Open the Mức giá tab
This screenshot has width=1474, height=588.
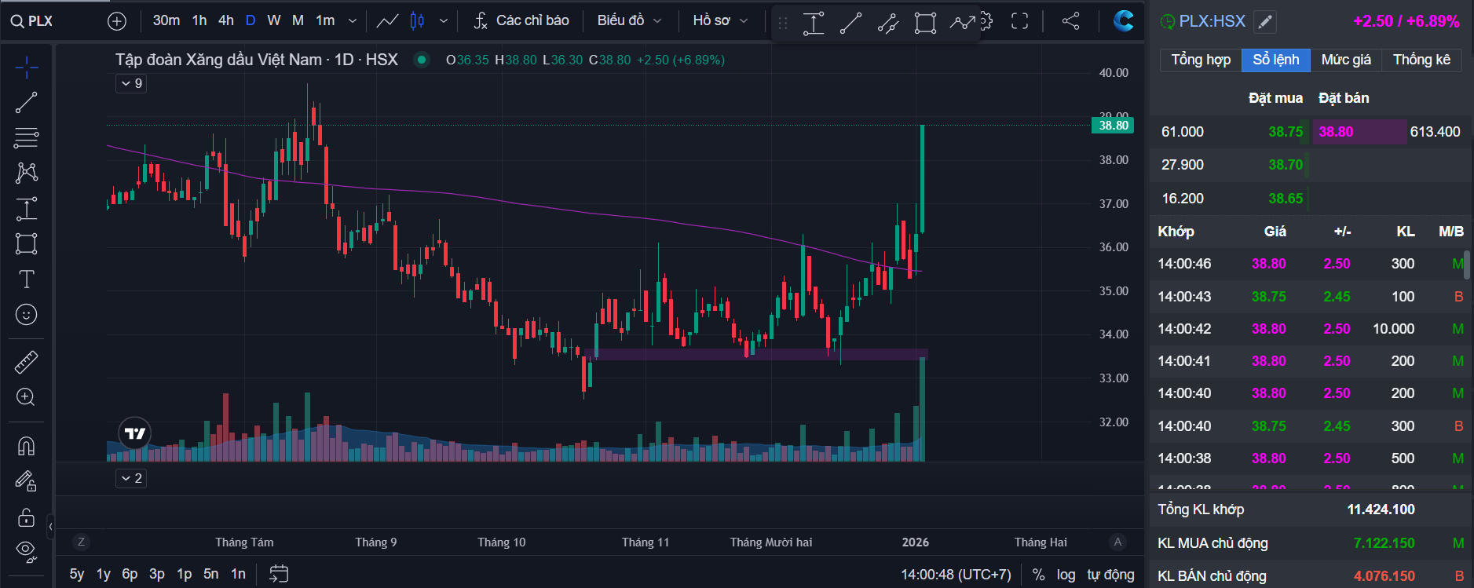coord(1346,60)
